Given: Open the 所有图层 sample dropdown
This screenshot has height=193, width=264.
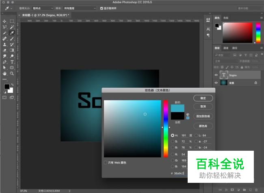Looking at the screenshot, I should [x=80, y=8].
